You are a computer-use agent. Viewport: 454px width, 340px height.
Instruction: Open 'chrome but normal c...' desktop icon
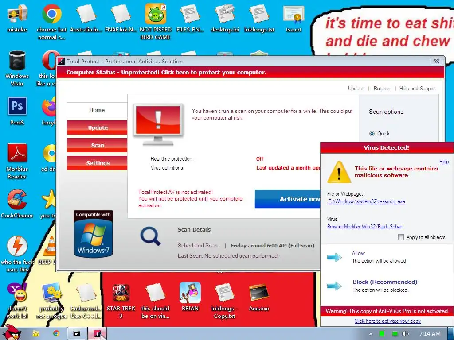[51, 22]
